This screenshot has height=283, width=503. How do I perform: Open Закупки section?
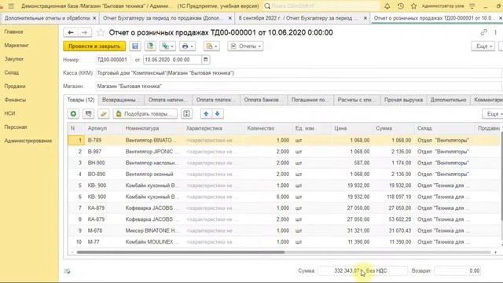pos(14,59)
